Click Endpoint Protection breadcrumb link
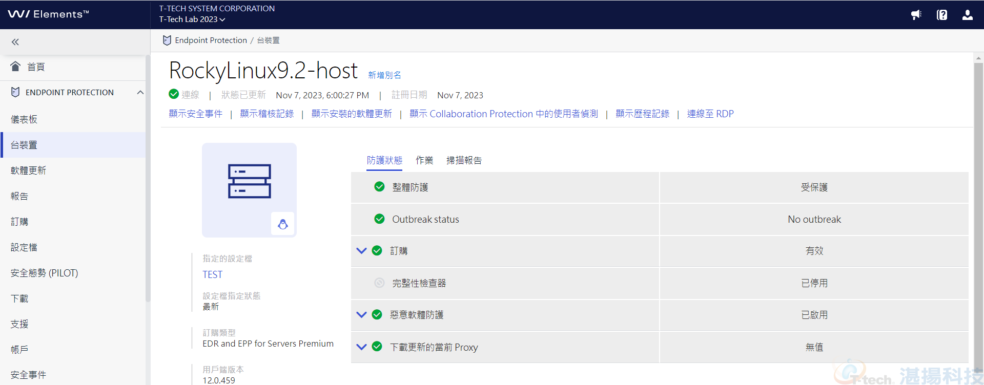The height and width of the screenshot is (385, 984). (211, 40)
